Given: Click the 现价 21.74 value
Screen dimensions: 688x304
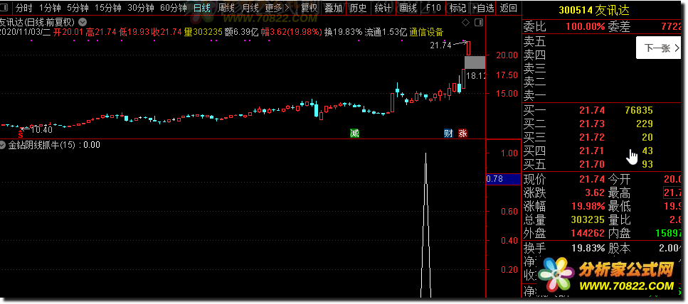Looking at the screenshot, I should (x=591, y=179).
